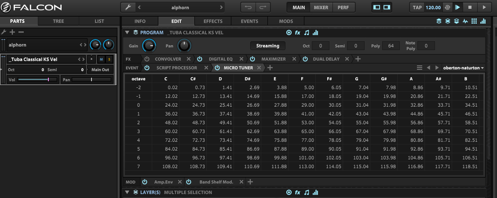Show Program FX via the fx icon
Image resolution: width=497 pixels, height=198 pixels.
pos(297,32)
